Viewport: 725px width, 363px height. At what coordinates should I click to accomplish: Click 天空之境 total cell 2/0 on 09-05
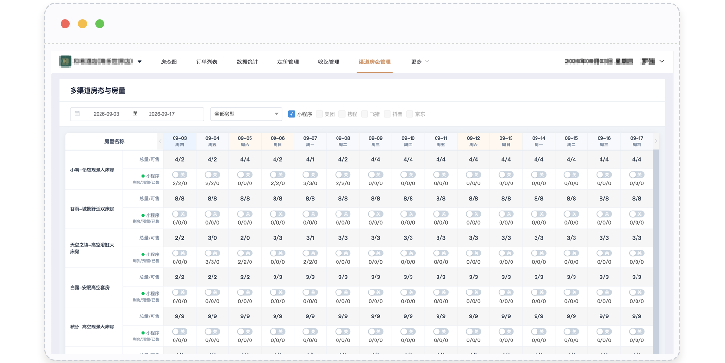tap(245, 238)
